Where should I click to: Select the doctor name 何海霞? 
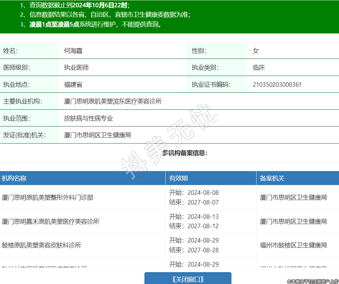pyautogui.click(x=73, y=51)
